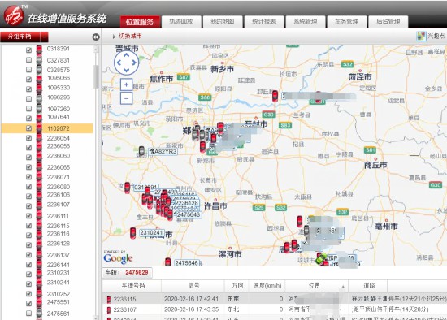
Task: Click the vehicle list vertical scrollbar
Action: click(x=96, y=77)
